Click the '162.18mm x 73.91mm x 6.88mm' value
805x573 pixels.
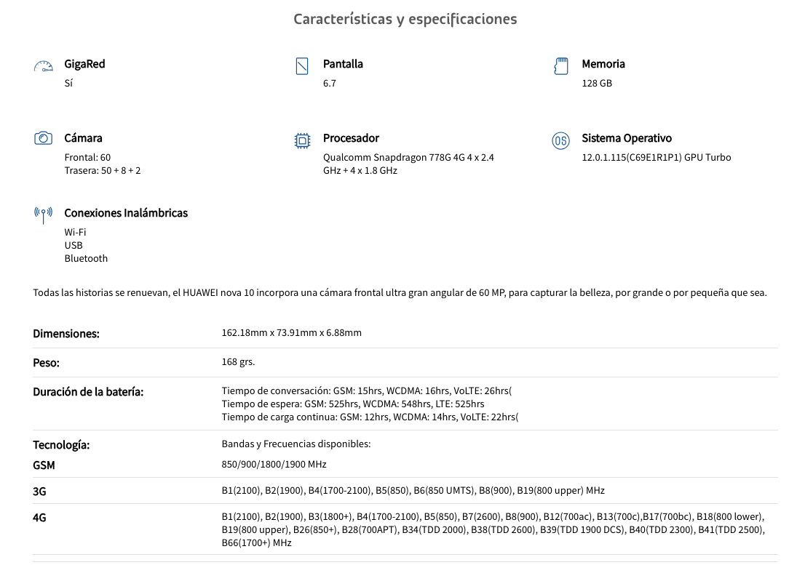tap(292, 333)
